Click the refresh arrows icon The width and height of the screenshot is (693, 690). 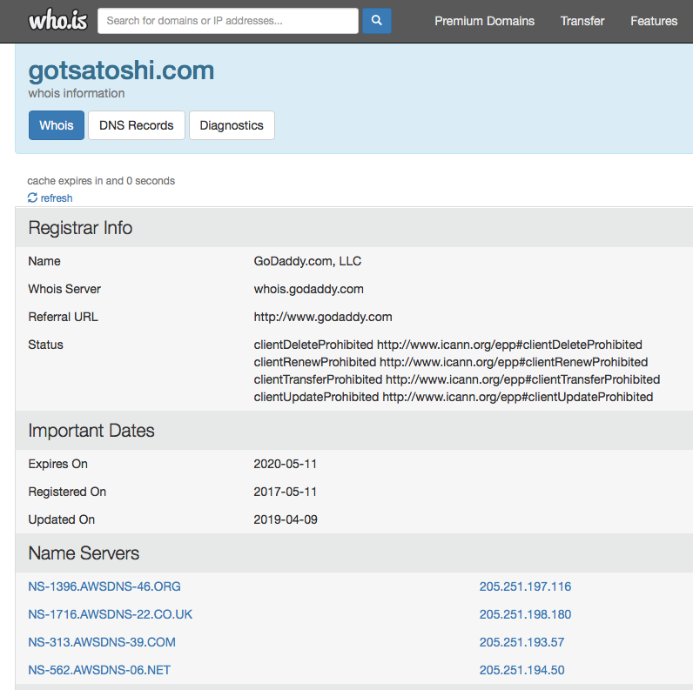pos(32,198)
